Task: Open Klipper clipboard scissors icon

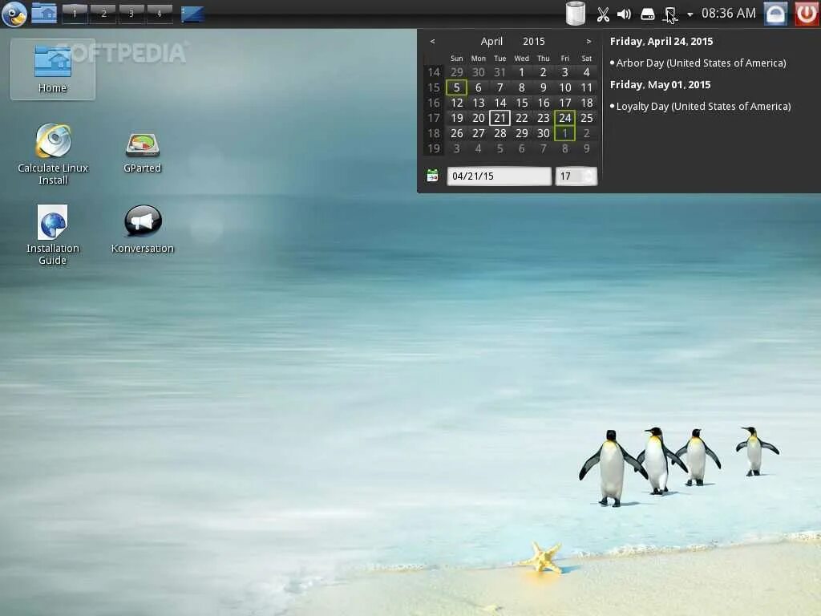Action: tap(603, 14)
